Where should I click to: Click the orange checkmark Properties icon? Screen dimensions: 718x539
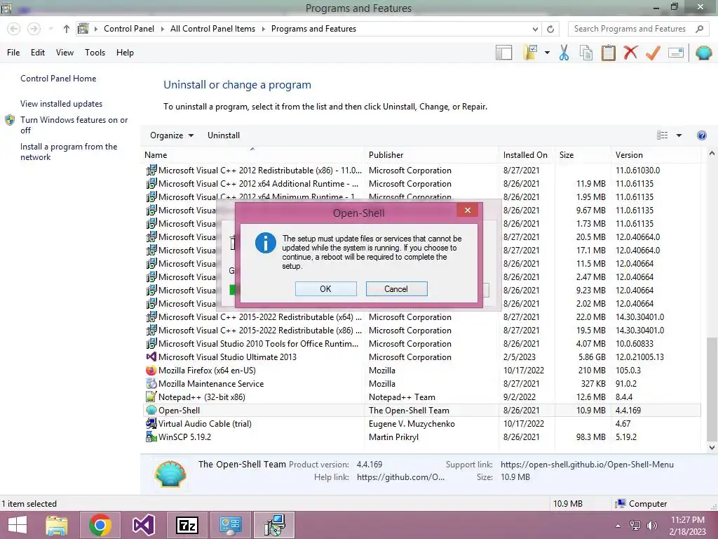[653, 53]
